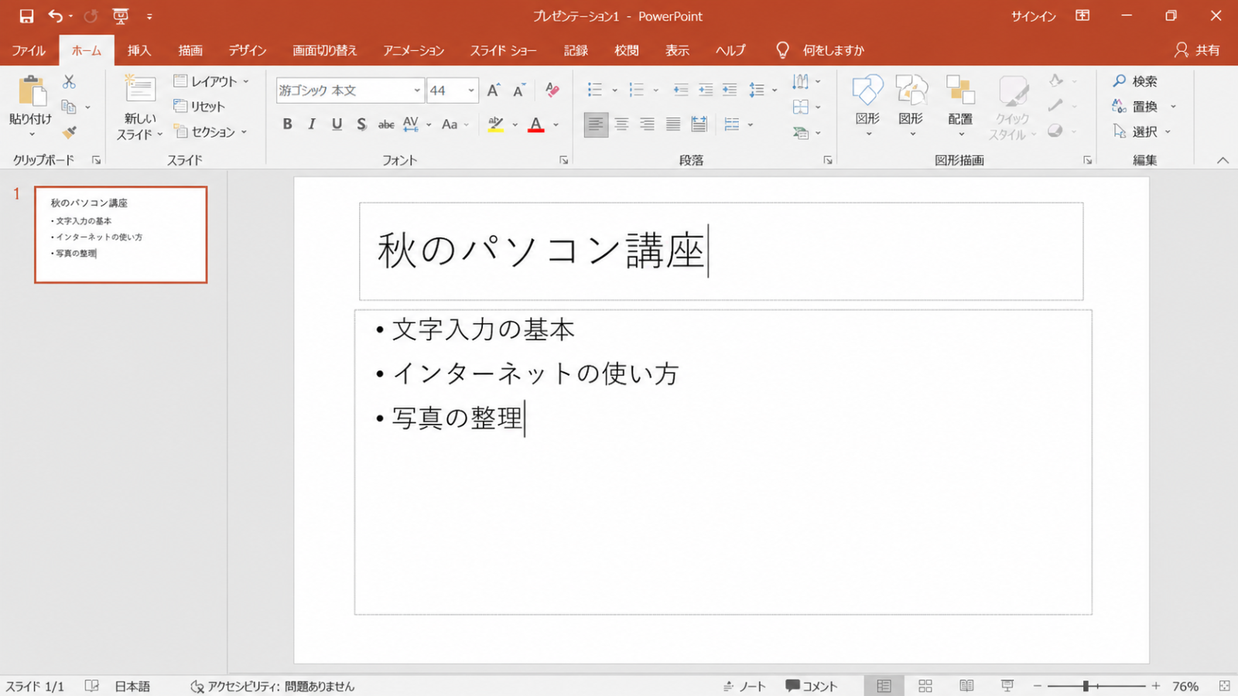Search with the 検索 magnifier button
This screenshot has height=696, width=1238.
1135,81
